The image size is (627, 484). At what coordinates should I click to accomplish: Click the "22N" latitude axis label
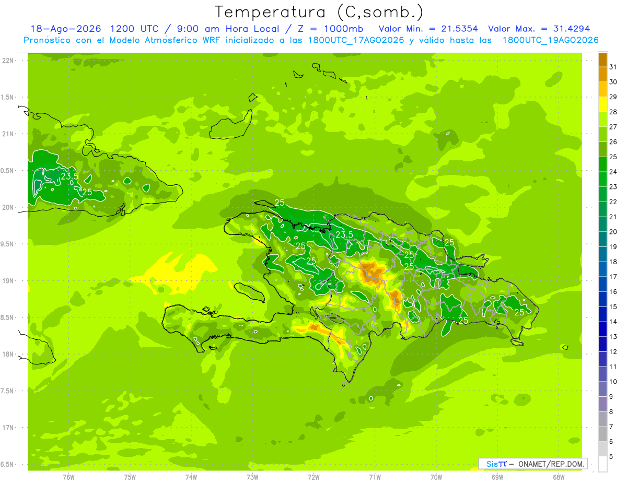pos(7,61)
